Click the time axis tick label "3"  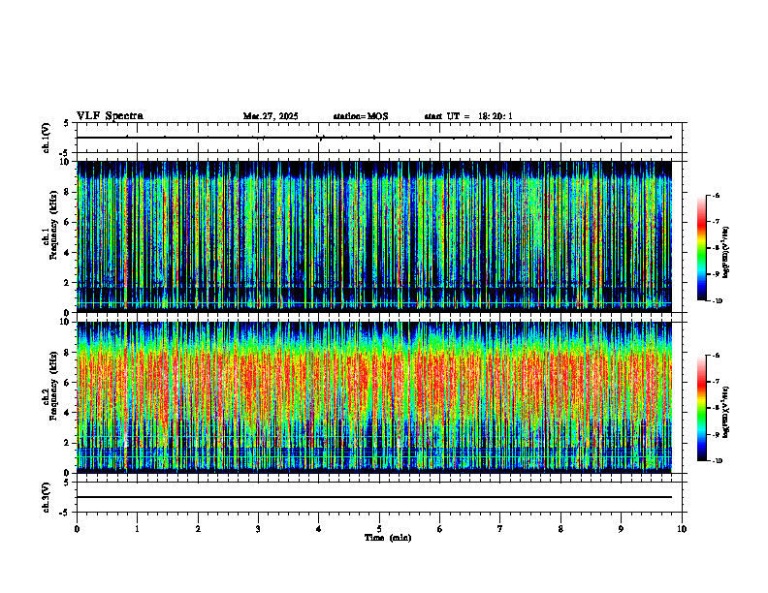point(258,529)
